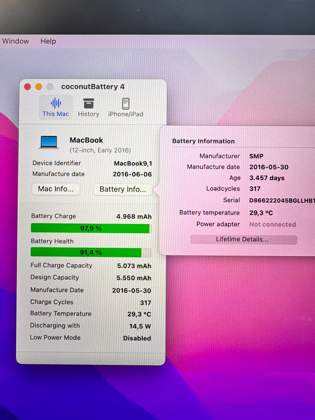Open the History archive box icon
Screen dimensions: 315x420
point(89,103)
